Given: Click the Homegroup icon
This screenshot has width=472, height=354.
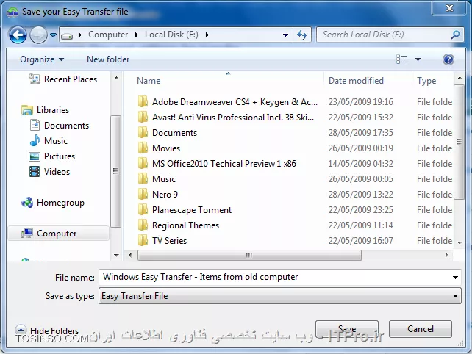Looking at the screenshot, I should point(27,203).
